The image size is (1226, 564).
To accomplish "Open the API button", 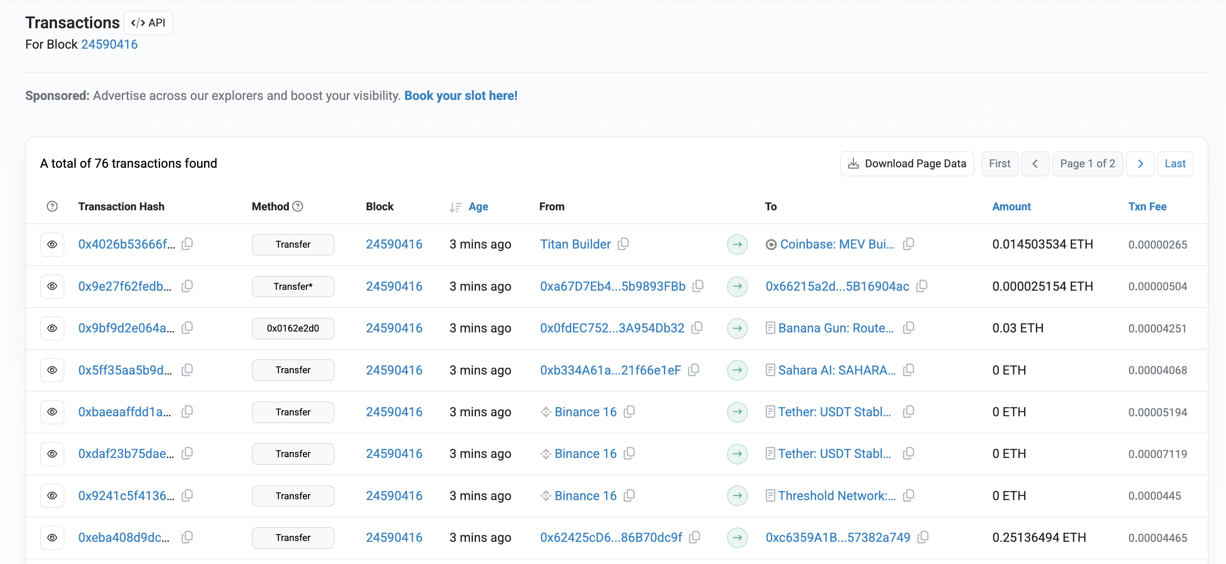I will (148, 23).
